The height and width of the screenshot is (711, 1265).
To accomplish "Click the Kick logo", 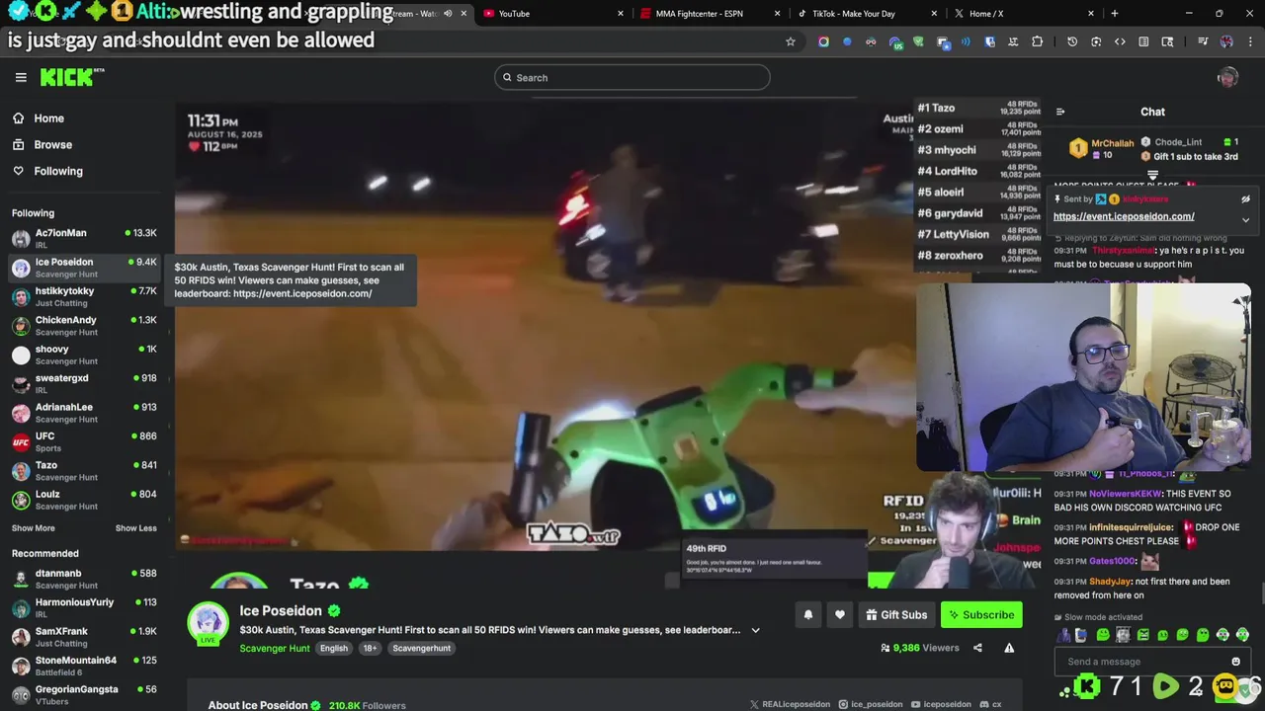I will click(71, 77).
